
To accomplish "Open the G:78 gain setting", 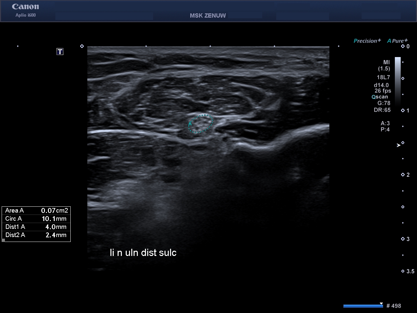I will tap(383, 103).
